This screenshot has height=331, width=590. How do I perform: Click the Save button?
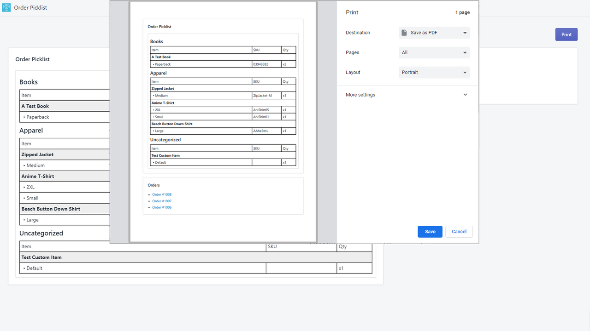430,231
